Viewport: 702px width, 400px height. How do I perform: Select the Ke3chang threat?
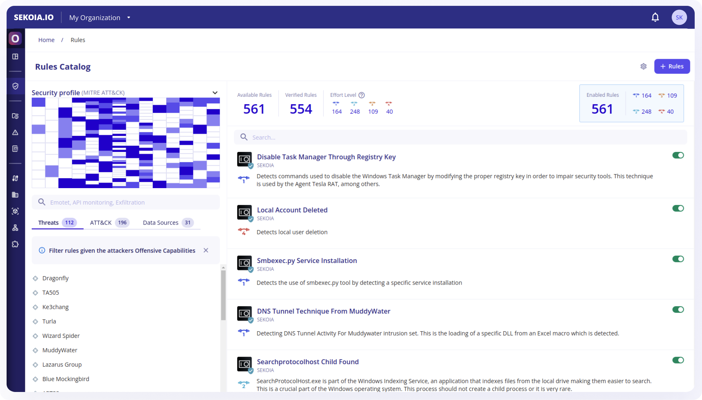pyautogui.click(x=55, y=307)
